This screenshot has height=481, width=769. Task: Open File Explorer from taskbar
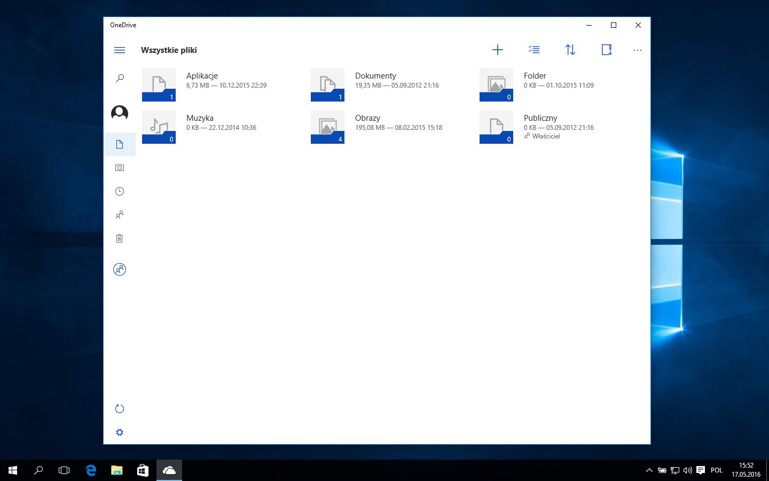pyautogui.click(x=116, y=470)
